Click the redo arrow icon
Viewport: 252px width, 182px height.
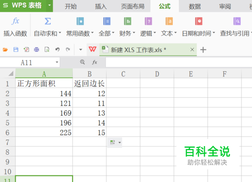point(68,50)
